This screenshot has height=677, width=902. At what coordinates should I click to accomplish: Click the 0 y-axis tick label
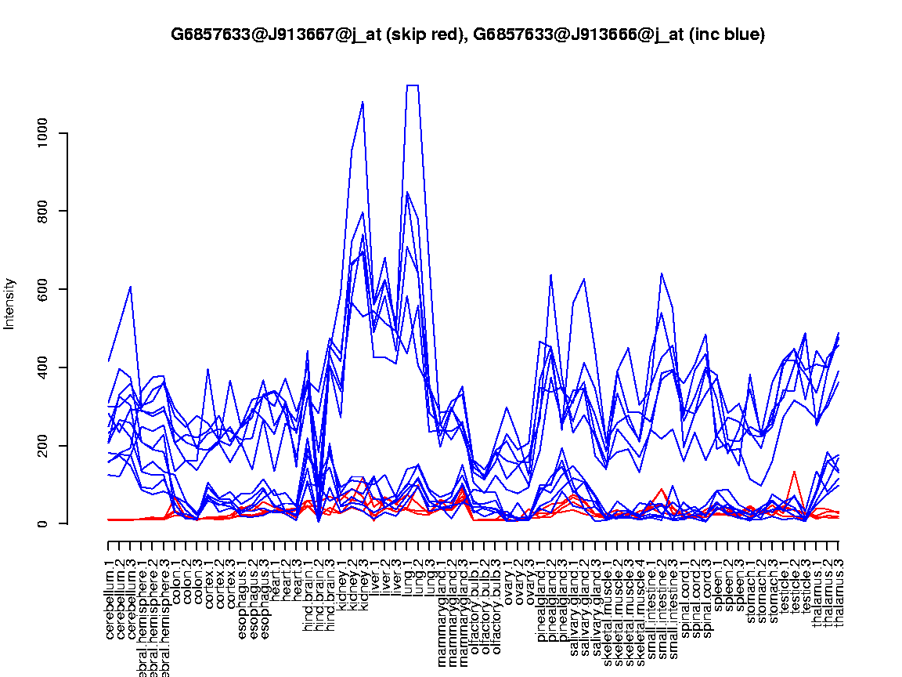coord(41,523)
